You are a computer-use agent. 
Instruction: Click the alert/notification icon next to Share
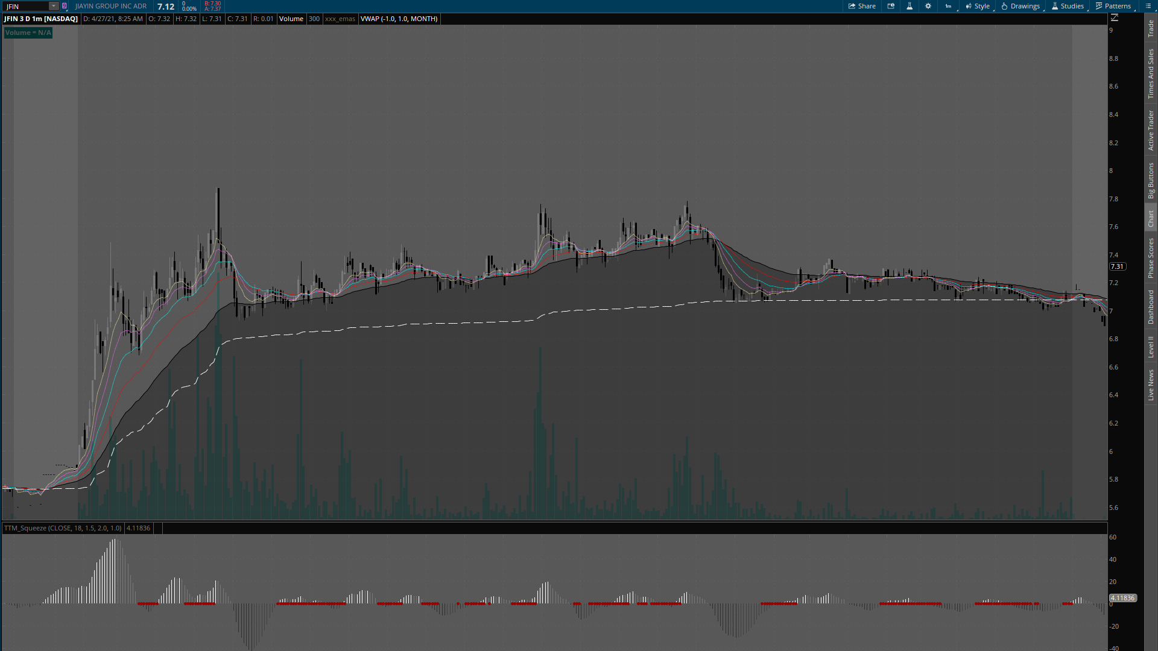point(891,6)
